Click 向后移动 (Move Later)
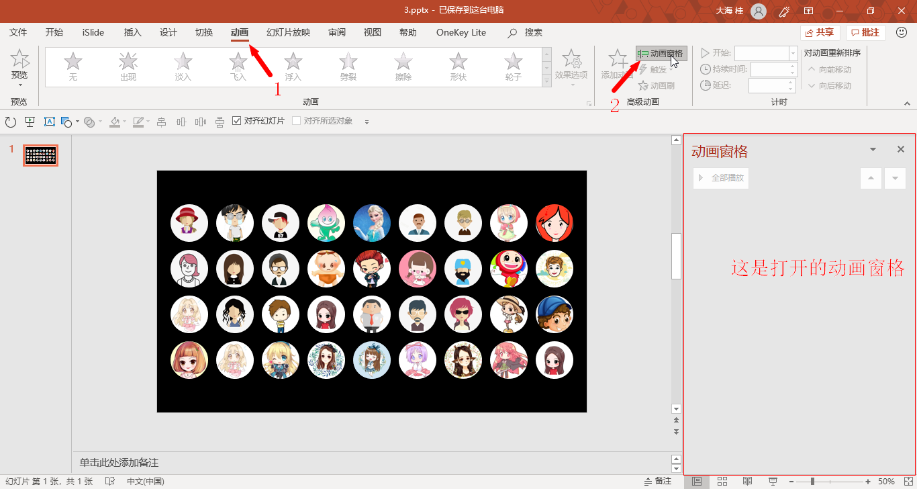 pyautogui.click(x=830, y=85)
